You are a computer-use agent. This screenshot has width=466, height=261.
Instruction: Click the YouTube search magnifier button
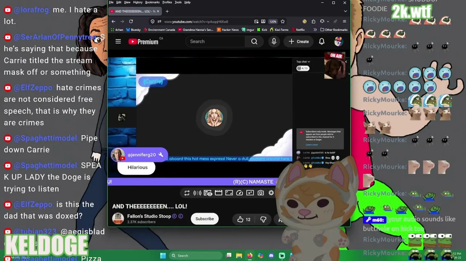pos(254,42)
